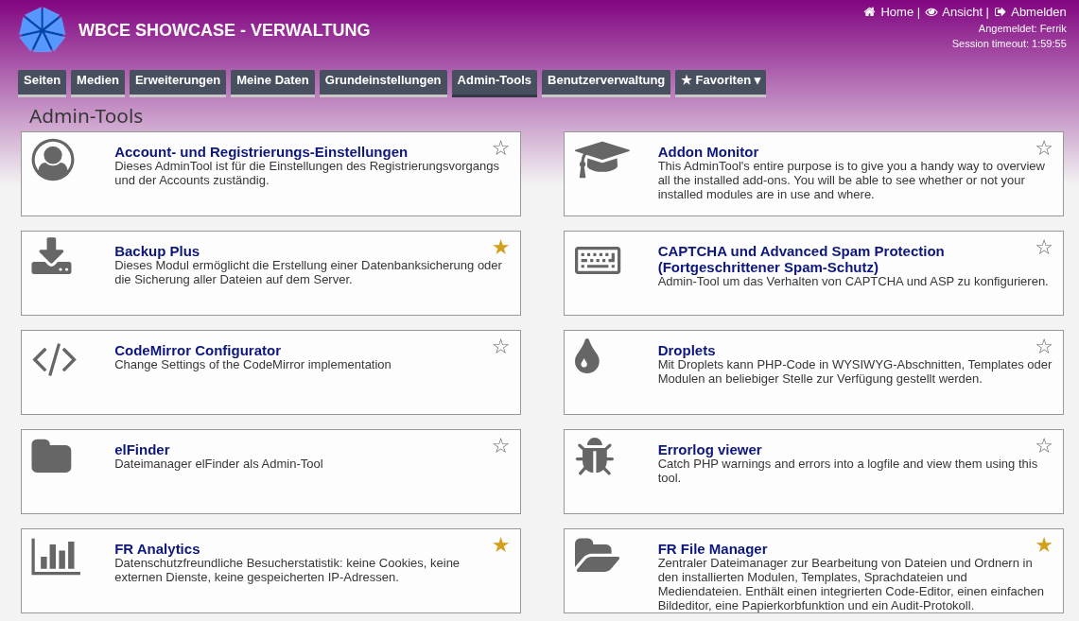Viewport: 1079px width, 621px height.
Task: Open the FR File Manager link
Action: [712, 549]
